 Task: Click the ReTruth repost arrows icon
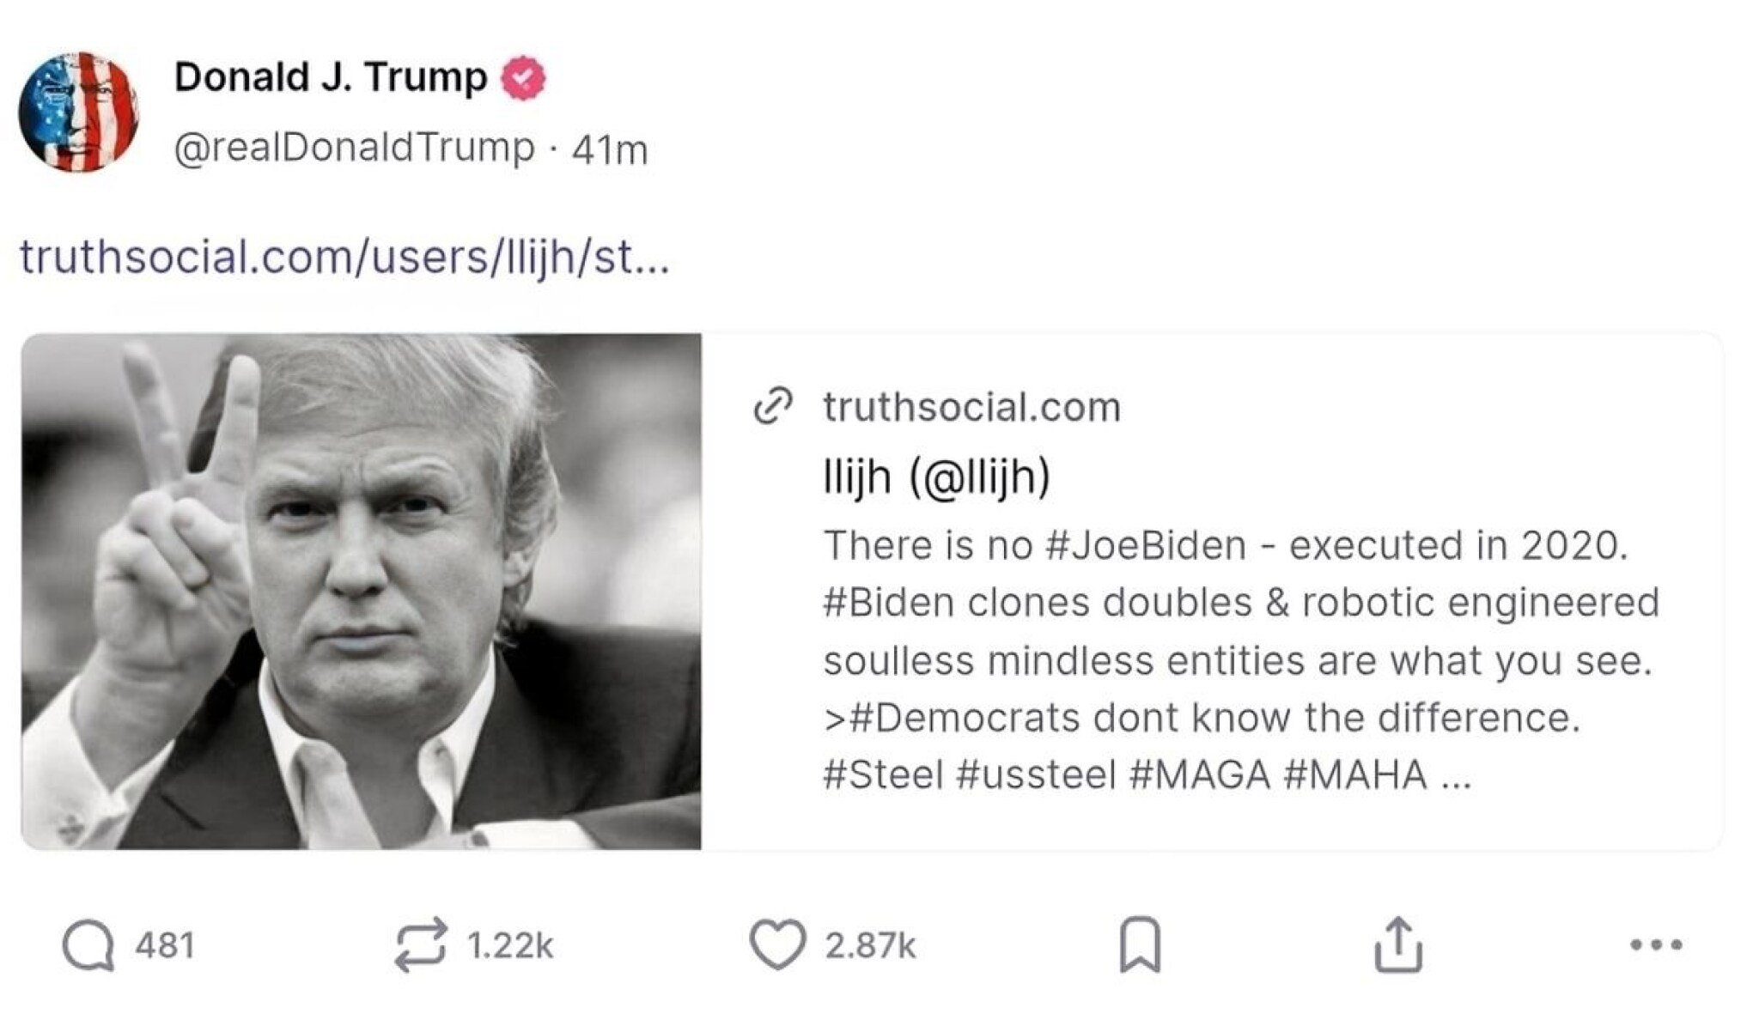tap(421, 945)
